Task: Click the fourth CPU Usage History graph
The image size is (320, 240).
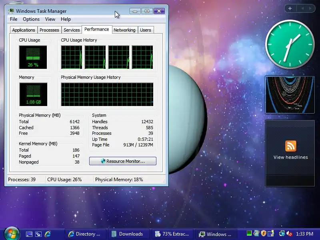Action: [x=142, y=57]
